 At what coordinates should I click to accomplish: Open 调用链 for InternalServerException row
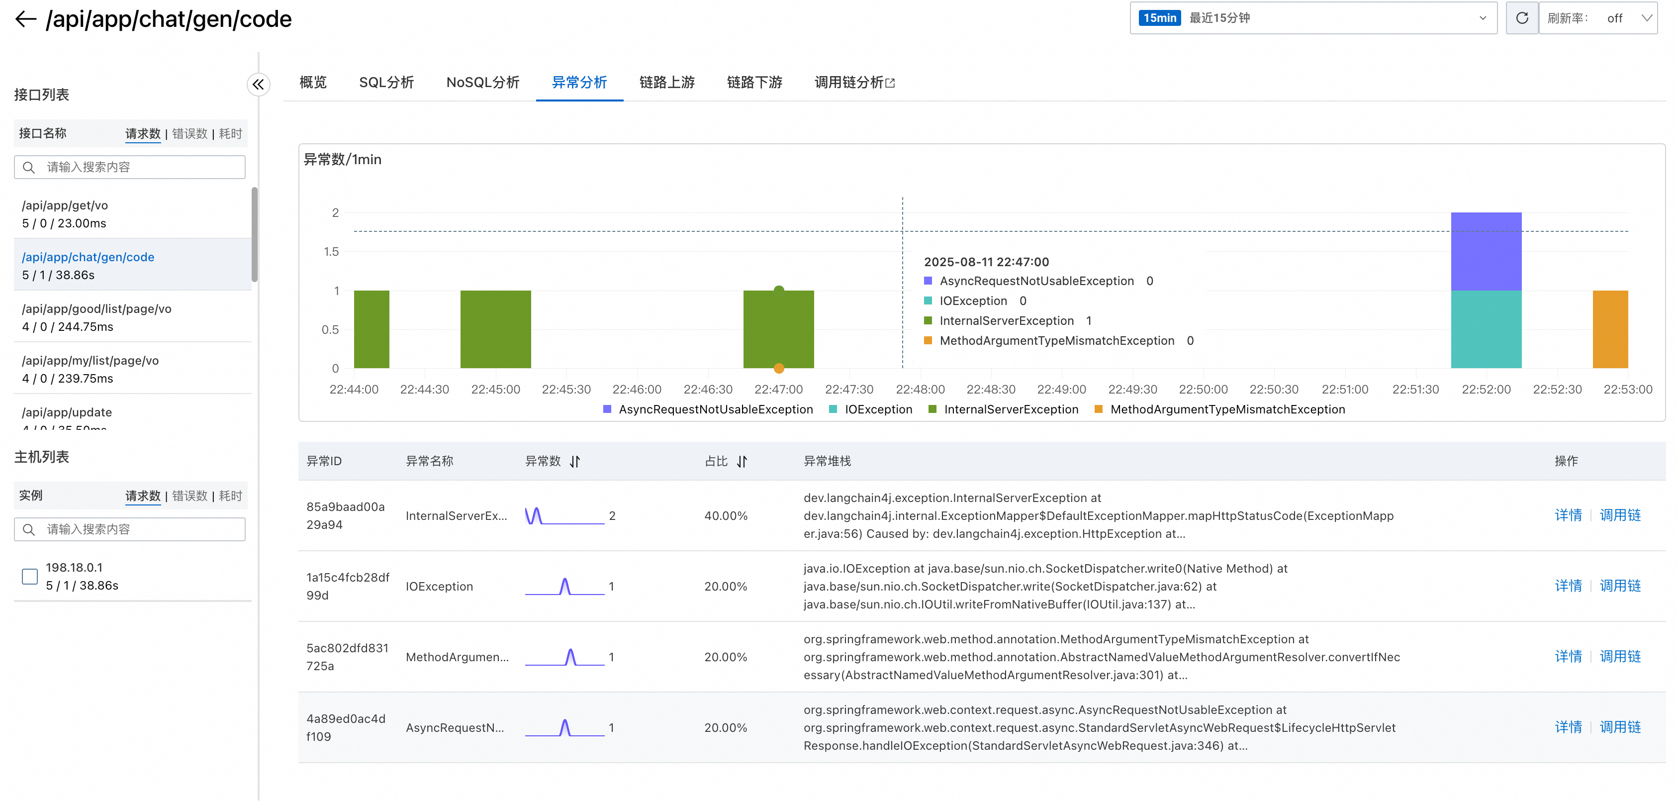(1620, 516)
